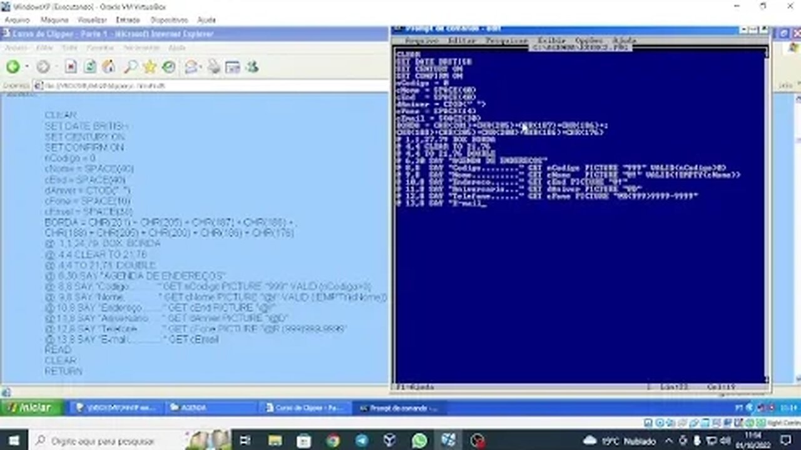This screenshot has width=801, height=450.
Task: Switch to Prompt de comando taskbar button
Action: 398,408
